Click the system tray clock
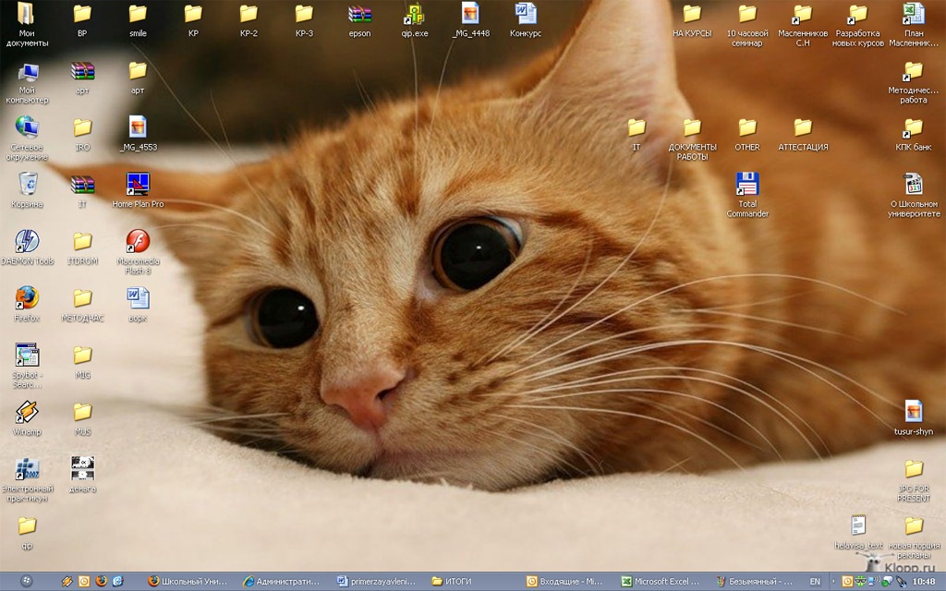Screen dimensions: 946x591 coord(923,582)
